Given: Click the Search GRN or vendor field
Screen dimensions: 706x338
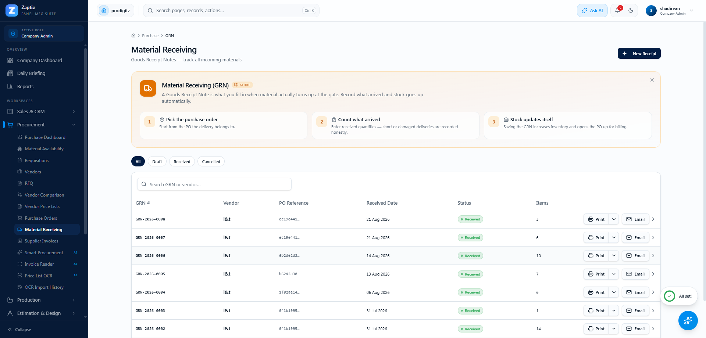Looking at the screenshot, I should pyautogui.click(x=214, y=184).
